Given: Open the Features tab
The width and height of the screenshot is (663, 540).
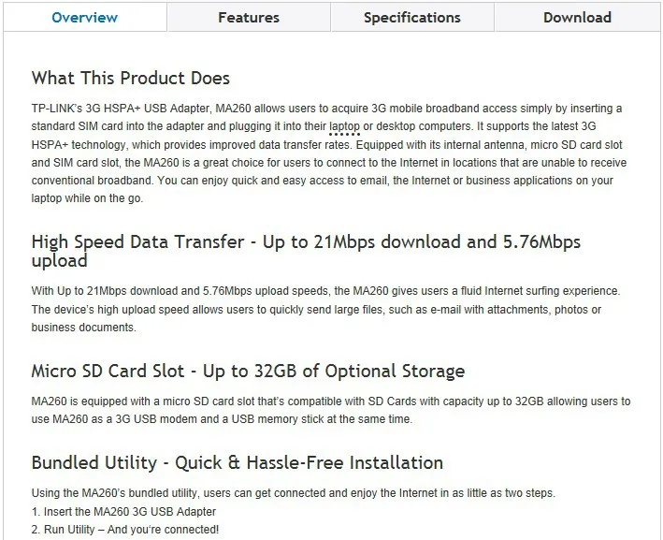Looking at the screenshot, I should pyautogui.click(x=249, y=18).
